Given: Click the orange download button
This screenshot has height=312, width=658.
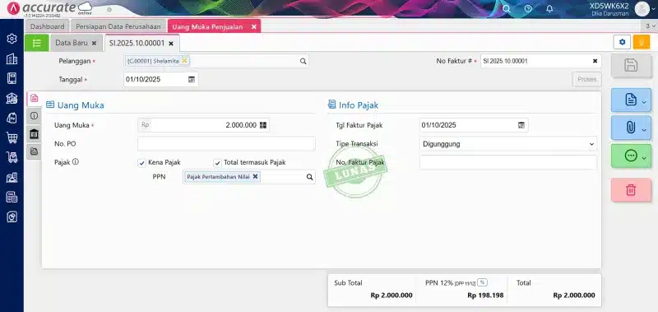Looking at the screenshot, I should tap(641, 42).
